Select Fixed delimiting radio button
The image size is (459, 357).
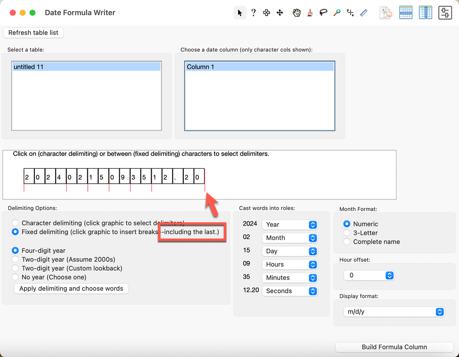point(15,232)
